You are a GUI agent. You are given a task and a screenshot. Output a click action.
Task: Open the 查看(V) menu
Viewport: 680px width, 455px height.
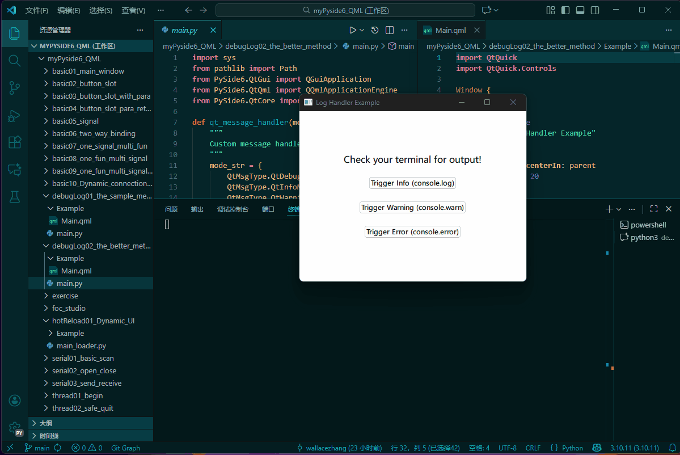tap(133, 10)
